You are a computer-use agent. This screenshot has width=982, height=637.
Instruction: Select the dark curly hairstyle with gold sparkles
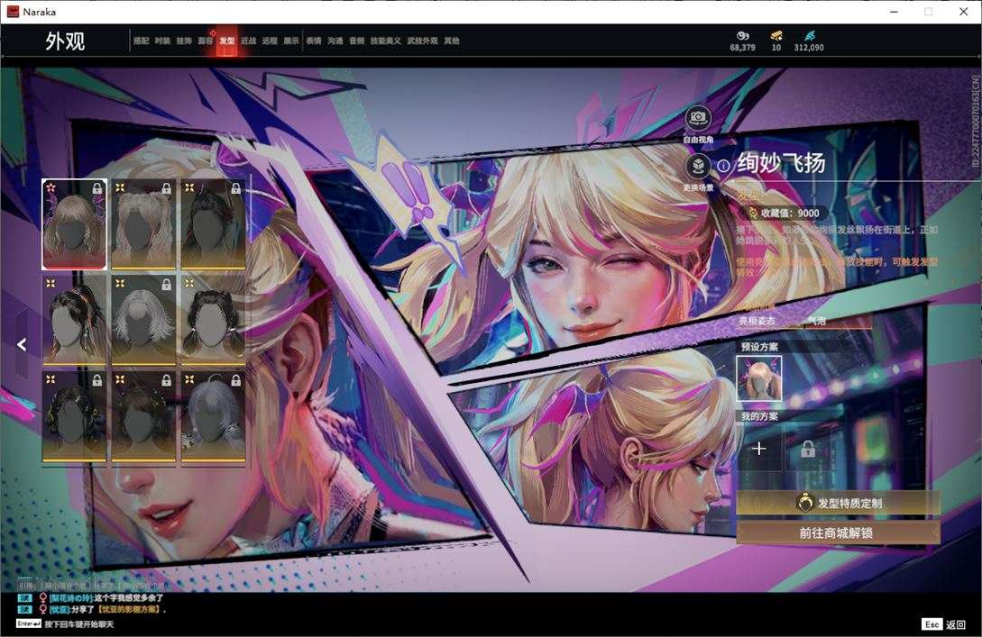75,417
